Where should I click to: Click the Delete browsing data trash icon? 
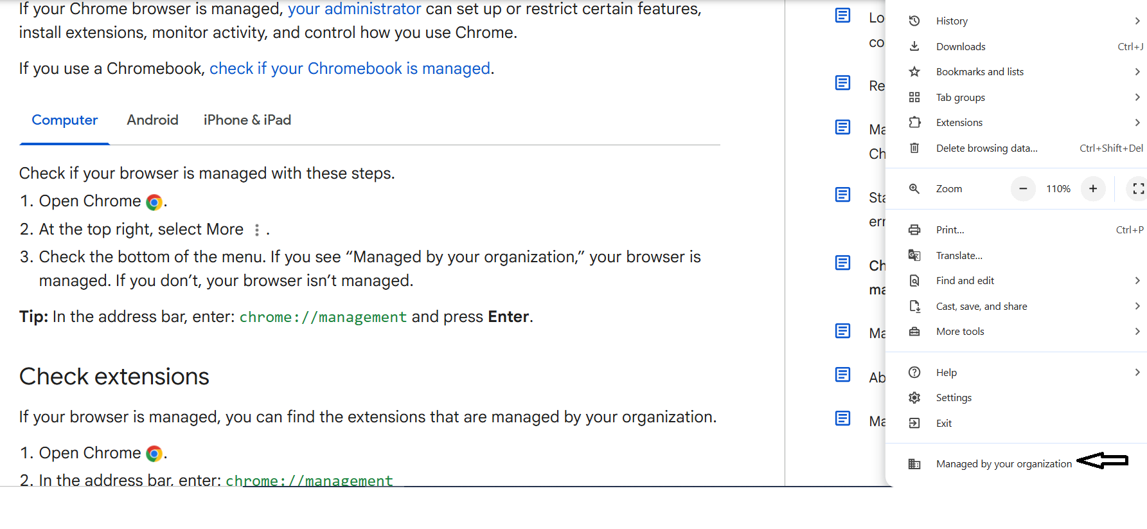(x=914, y=148)
